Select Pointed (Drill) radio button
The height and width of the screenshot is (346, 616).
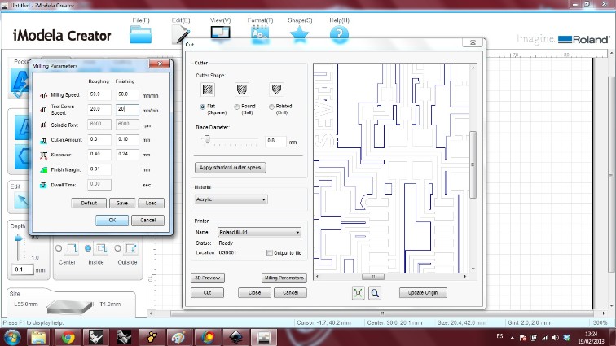click(x=271, y=107)
